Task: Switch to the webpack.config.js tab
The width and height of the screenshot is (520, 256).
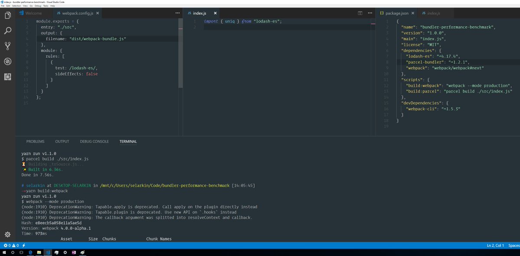Action: point(78,13)
